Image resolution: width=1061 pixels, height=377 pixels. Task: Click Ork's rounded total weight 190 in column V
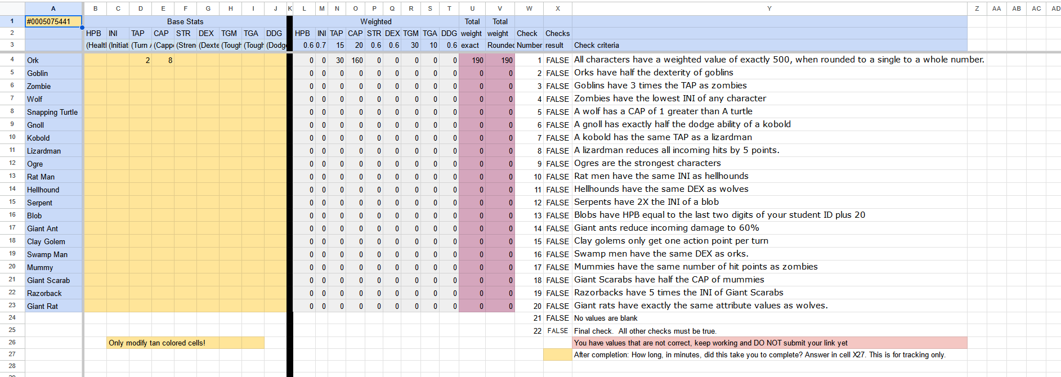pyautogui.click(x=500, y=60)
